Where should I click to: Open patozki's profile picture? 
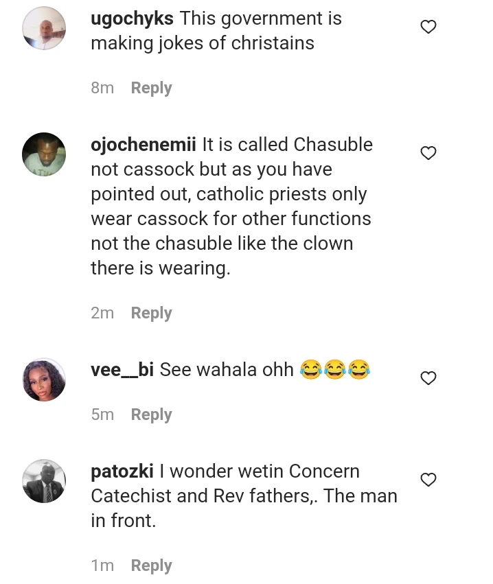point(44,481)
